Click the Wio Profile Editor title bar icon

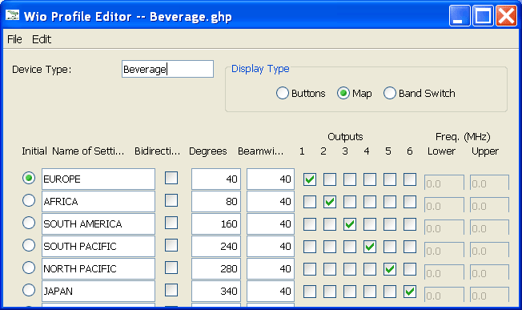tap(13, 15)
